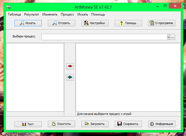This screenshot has height=136, width=186.
Task: Open the Изменить menu
Action: 50,14
